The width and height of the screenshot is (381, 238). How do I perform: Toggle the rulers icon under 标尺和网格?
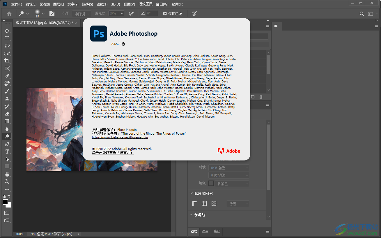[x=195, y=203]
